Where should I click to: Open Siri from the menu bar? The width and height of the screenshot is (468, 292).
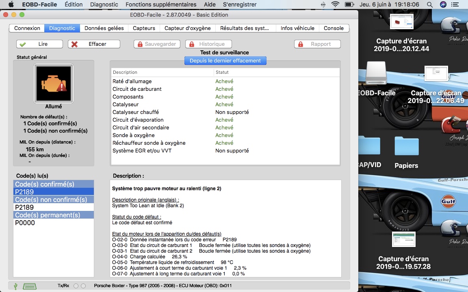point(443,4)
